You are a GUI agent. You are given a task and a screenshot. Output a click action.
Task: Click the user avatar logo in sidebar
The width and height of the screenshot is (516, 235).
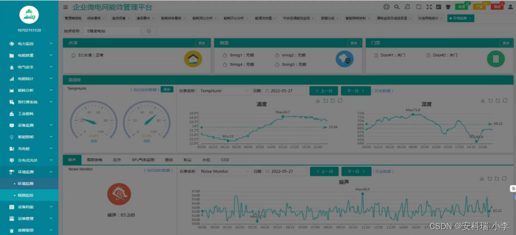coord(29,15)
